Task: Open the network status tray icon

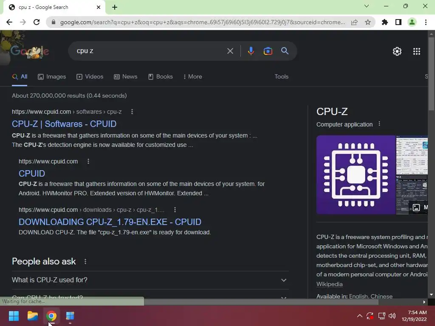Action: [381, 316]
